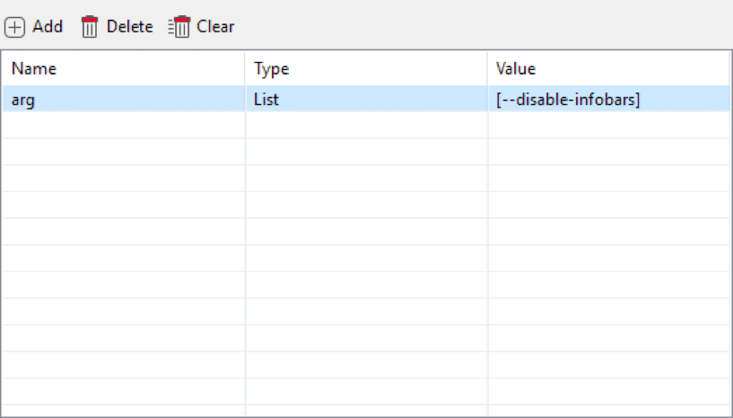Click empty Type cell directly below List
This screenshot has width=733, height=418.
tap(366, 126)
